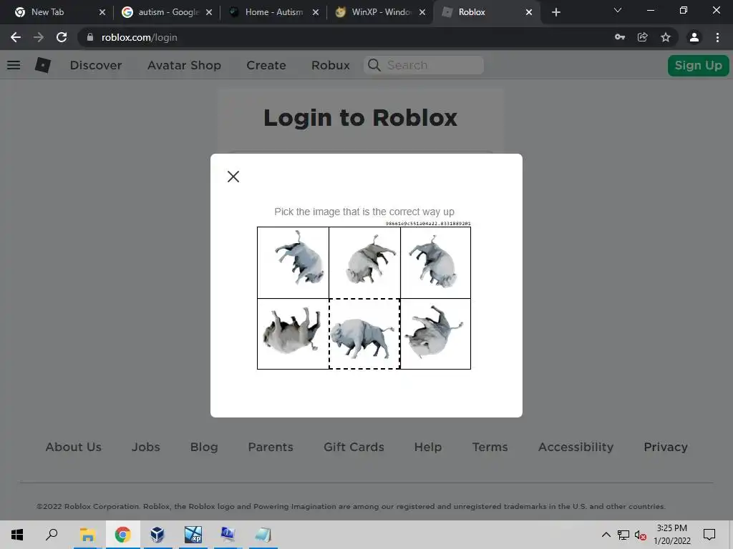
Task: Select the bison image in the first top tile
Action: pos(293,262)
